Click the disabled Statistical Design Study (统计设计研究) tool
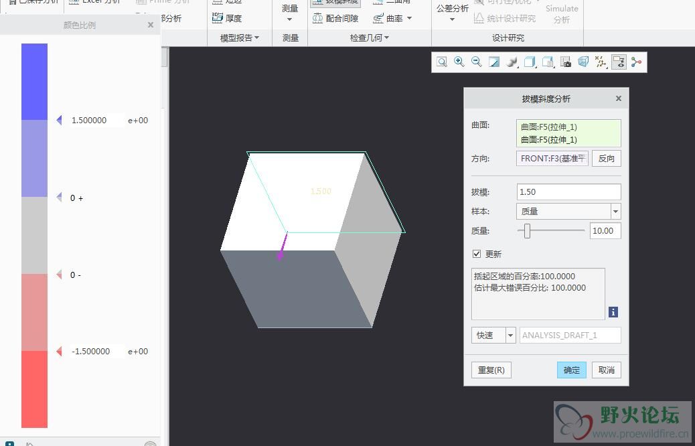 [505, 18]
